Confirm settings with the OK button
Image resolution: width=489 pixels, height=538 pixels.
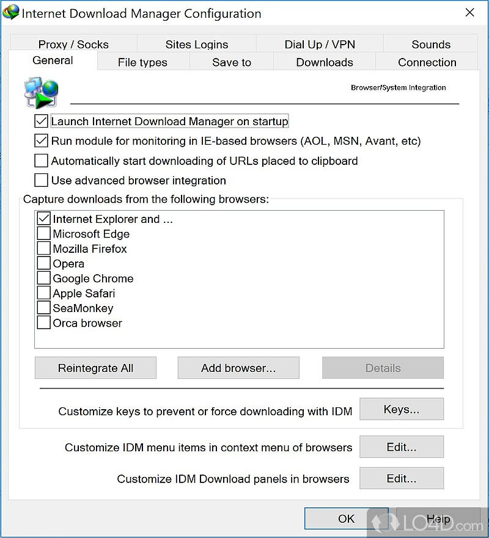(346, 518)
